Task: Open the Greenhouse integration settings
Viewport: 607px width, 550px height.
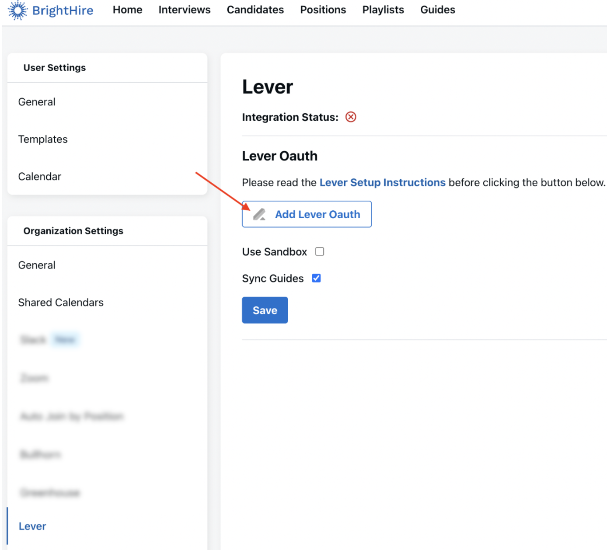Action: coord(49,493)
